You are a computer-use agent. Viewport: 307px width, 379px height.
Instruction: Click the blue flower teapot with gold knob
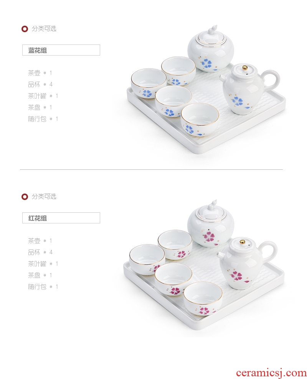point(249,89)
